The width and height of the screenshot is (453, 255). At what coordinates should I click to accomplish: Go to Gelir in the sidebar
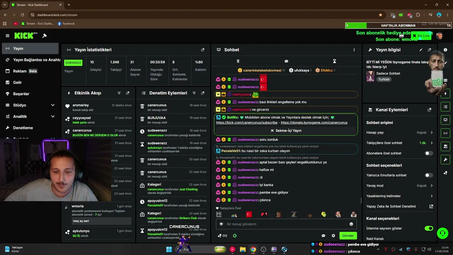click(30, 83)
